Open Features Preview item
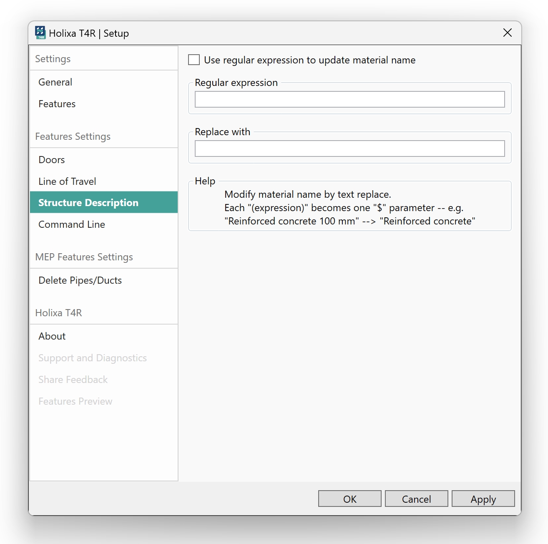The height and width of the screenshot is (544, 548). click(75, 401)
